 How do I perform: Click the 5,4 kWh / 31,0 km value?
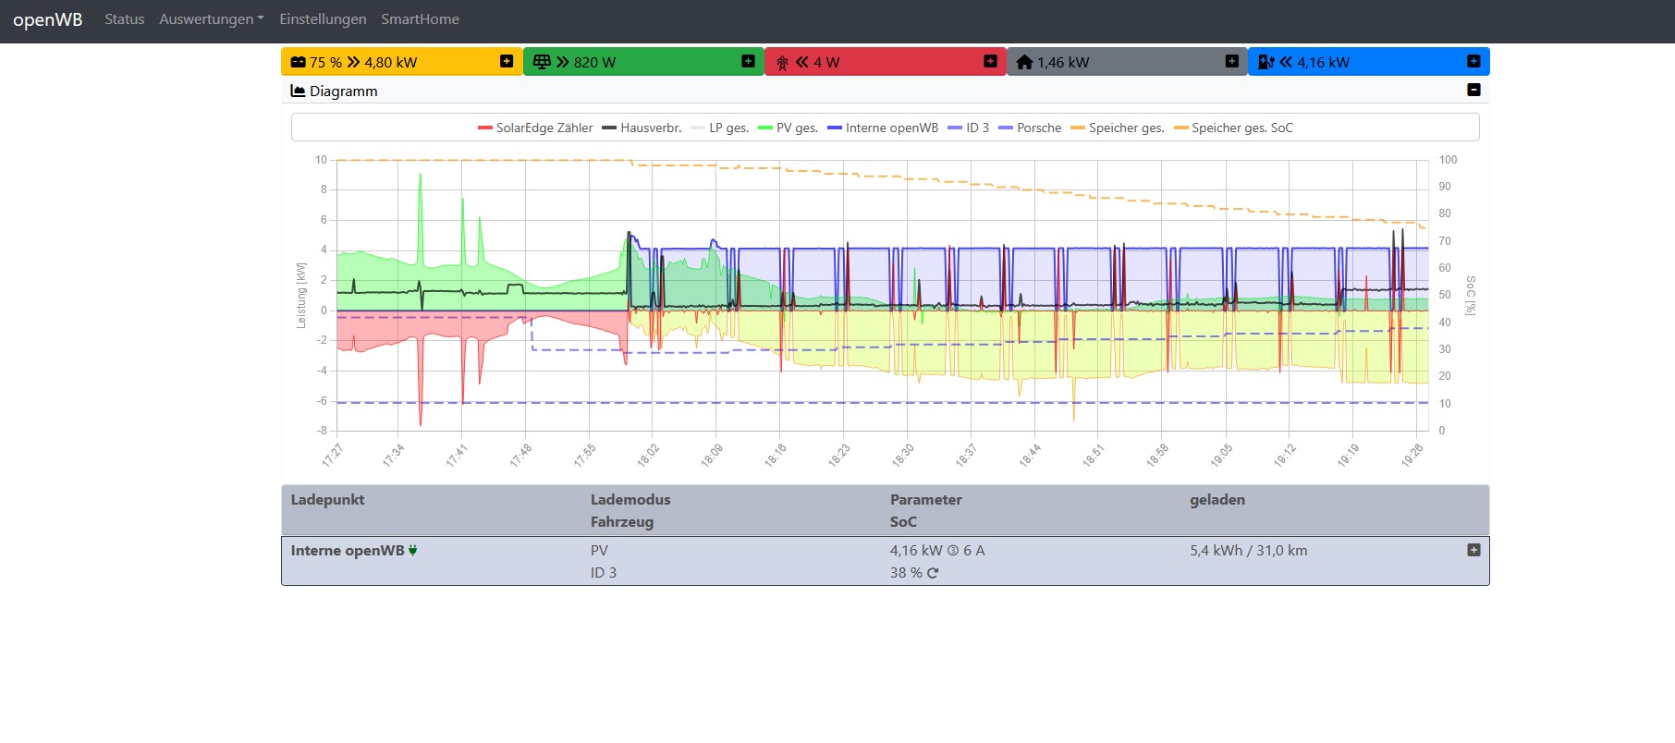1249,551
